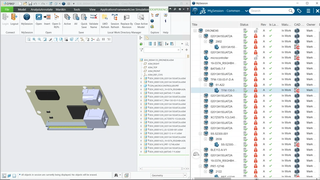Sort by the Owner column header
The image size is (320, 180).
(x=311, y=24)
